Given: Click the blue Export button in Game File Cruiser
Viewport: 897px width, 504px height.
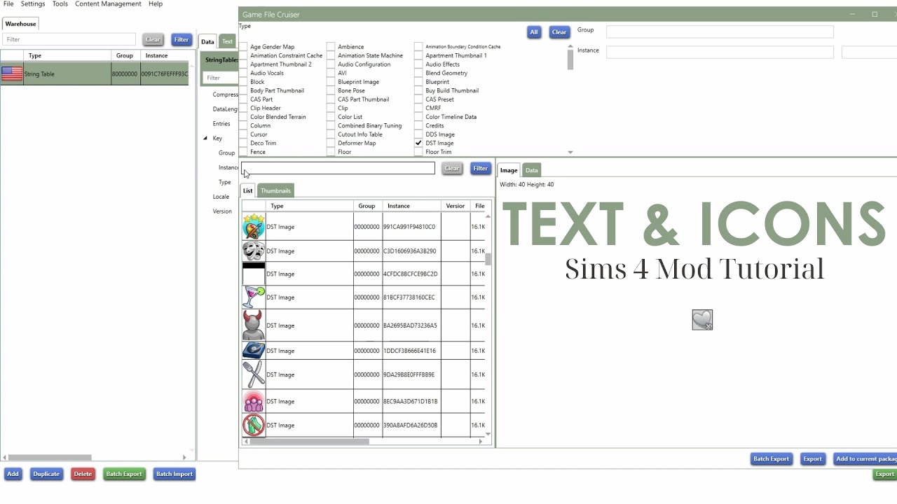Looking at the screenshot, I should click(x=812, y=459).
